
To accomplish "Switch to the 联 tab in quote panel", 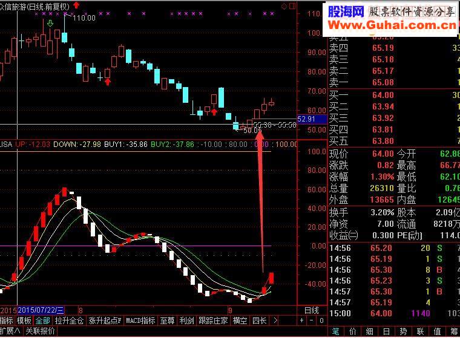I will tap(421, 331).
